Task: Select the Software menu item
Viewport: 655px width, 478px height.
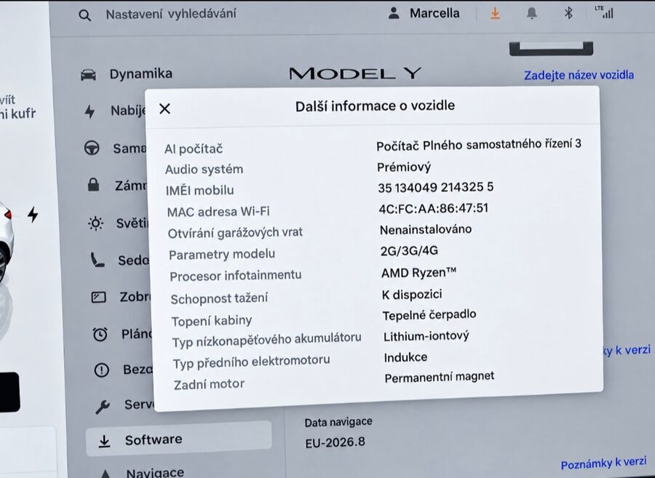Action: (179, 439)
